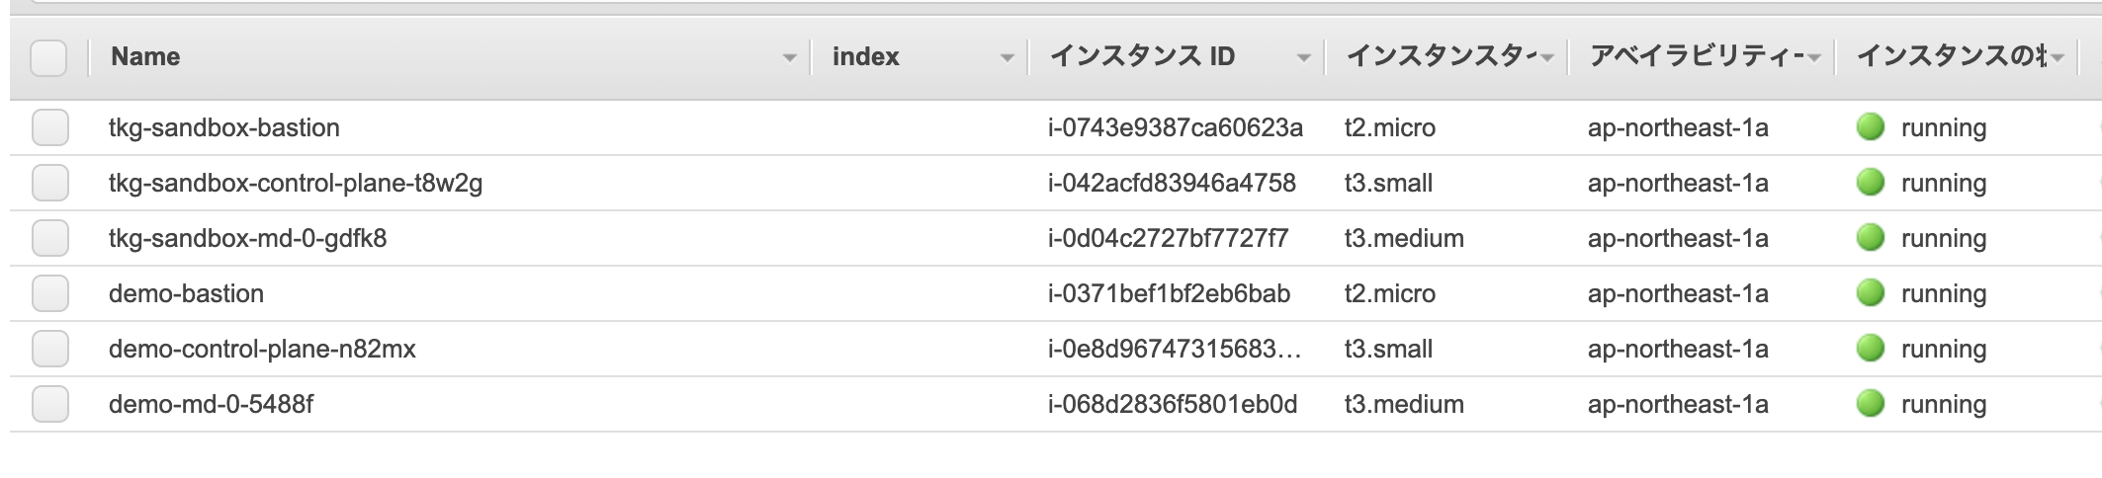The height and width of the screenshot is (478, 2102).
Task: Select the demo-bastion row checkbox
Action: (50, 293)
